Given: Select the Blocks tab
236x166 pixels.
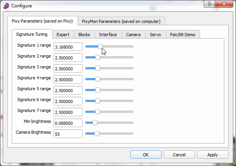Looking at the screenshot, I should pos(84,35).
